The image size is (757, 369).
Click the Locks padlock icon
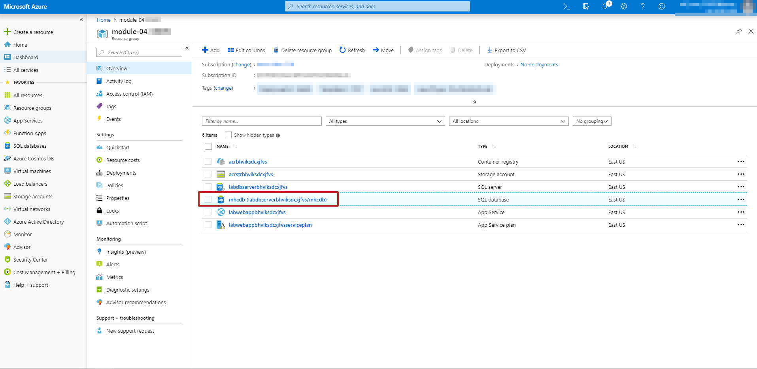100,211
